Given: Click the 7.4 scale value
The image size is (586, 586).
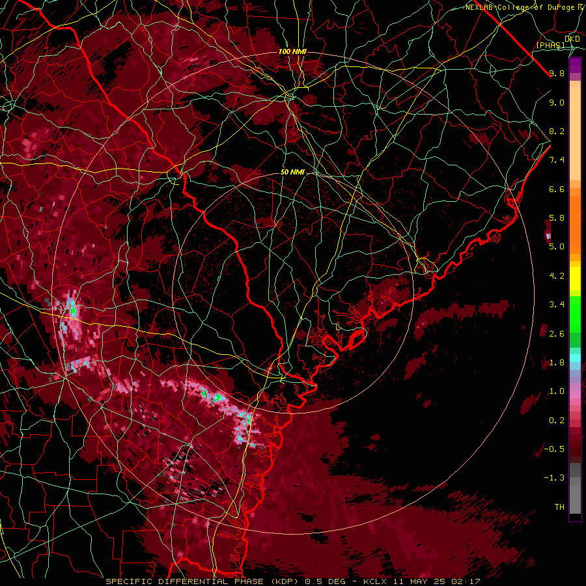Looking at the screenshot, I should point(557,160).
